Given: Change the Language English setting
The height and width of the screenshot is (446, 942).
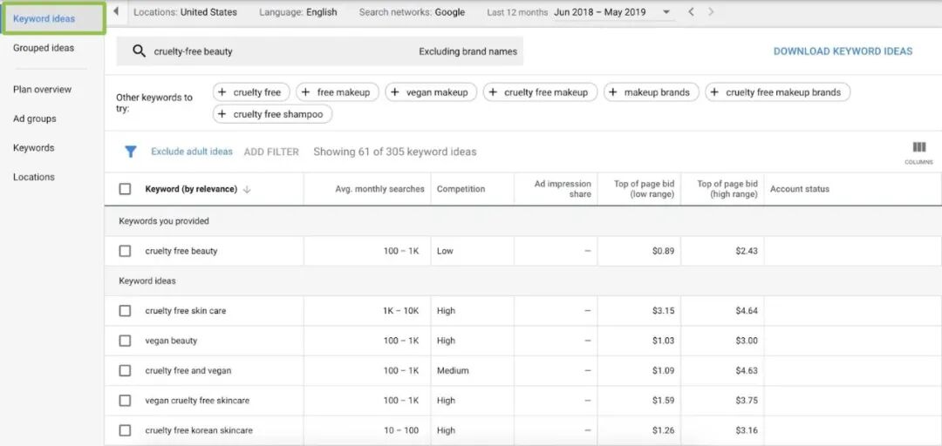Looking at the screenshot, I should tap(298, 12).
